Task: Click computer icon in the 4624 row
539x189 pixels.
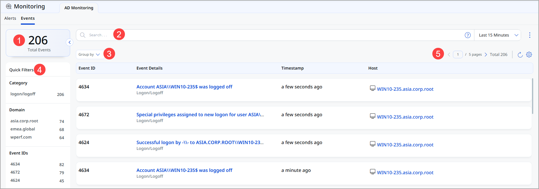Action: [x=373, y=144]
